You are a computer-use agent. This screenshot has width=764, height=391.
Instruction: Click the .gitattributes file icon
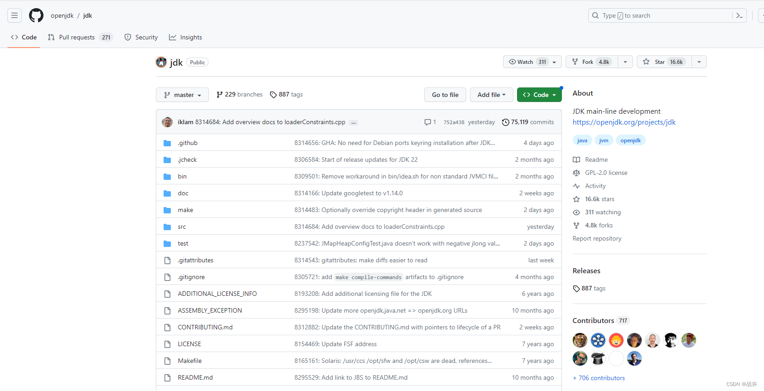167,260
